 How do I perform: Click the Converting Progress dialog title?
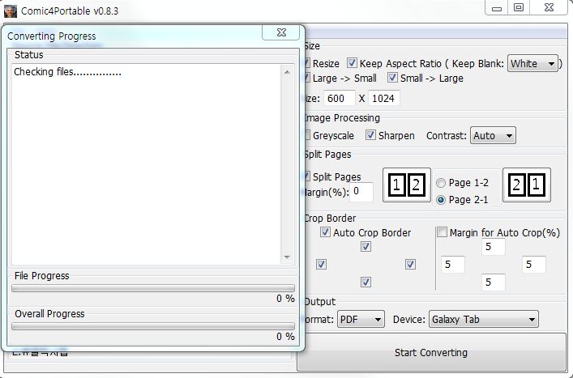(x=52, y=36)
